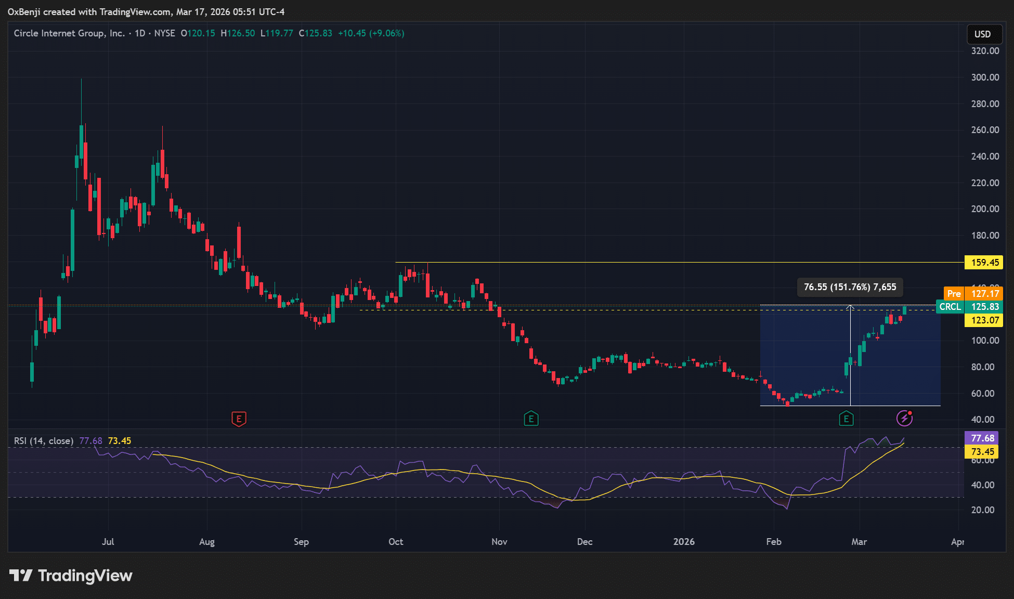This screenshot has width=1014, height=599.
Task: Click the red earnings E marker in August
Action: (239, 419)
